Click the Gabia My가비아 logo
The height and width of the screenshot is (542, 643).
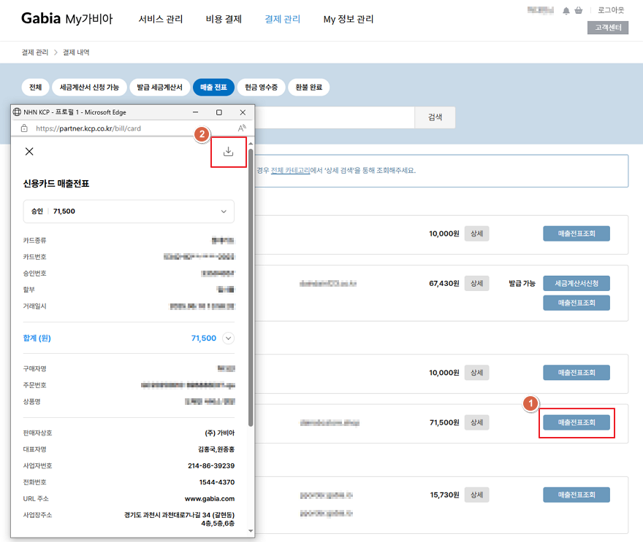pyautogui.click(x=66, y=18)
